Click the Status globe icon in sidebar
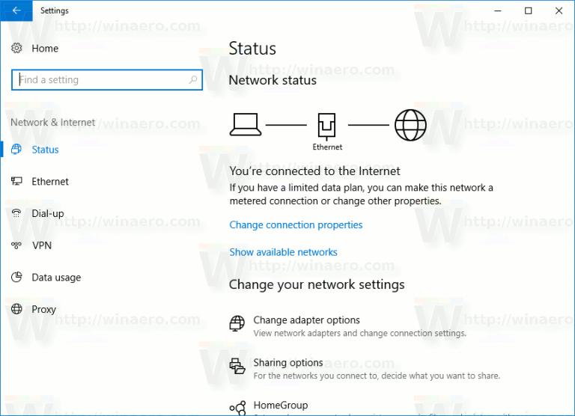The image size is (575, 416). click(17, 150)
